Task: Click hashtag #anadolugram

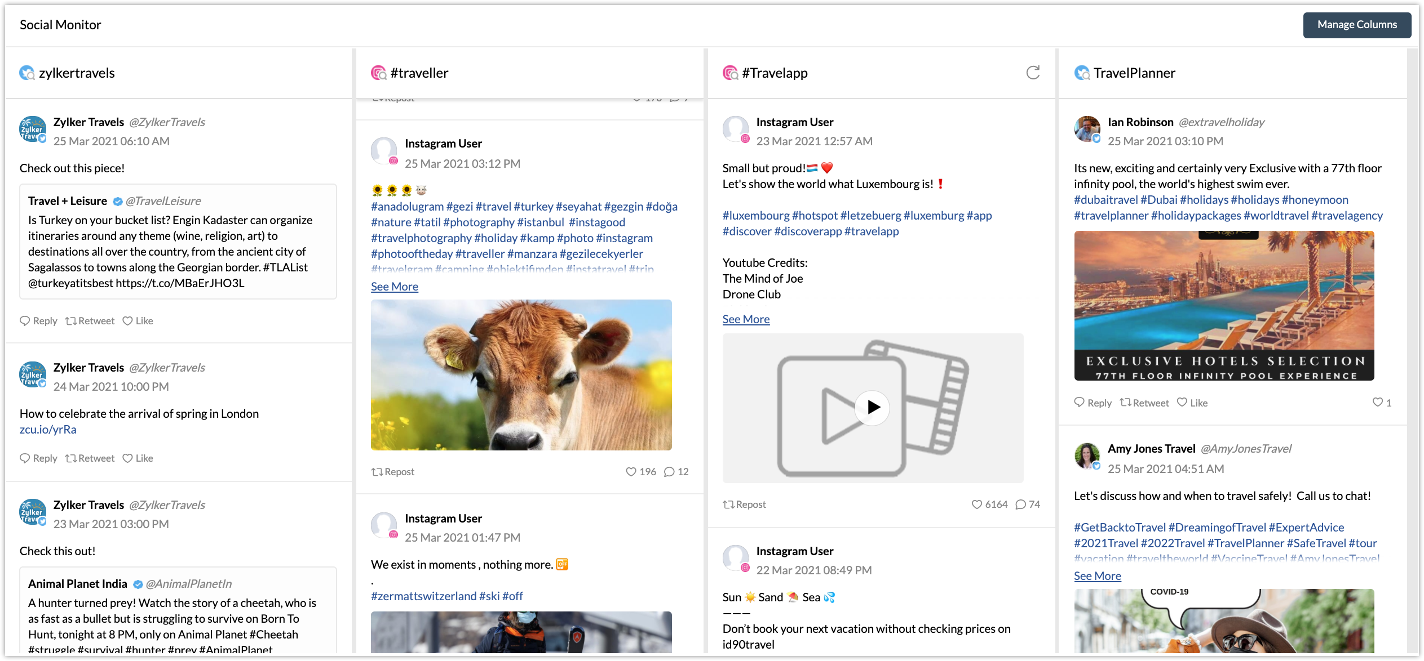Action: click(408, 207)
